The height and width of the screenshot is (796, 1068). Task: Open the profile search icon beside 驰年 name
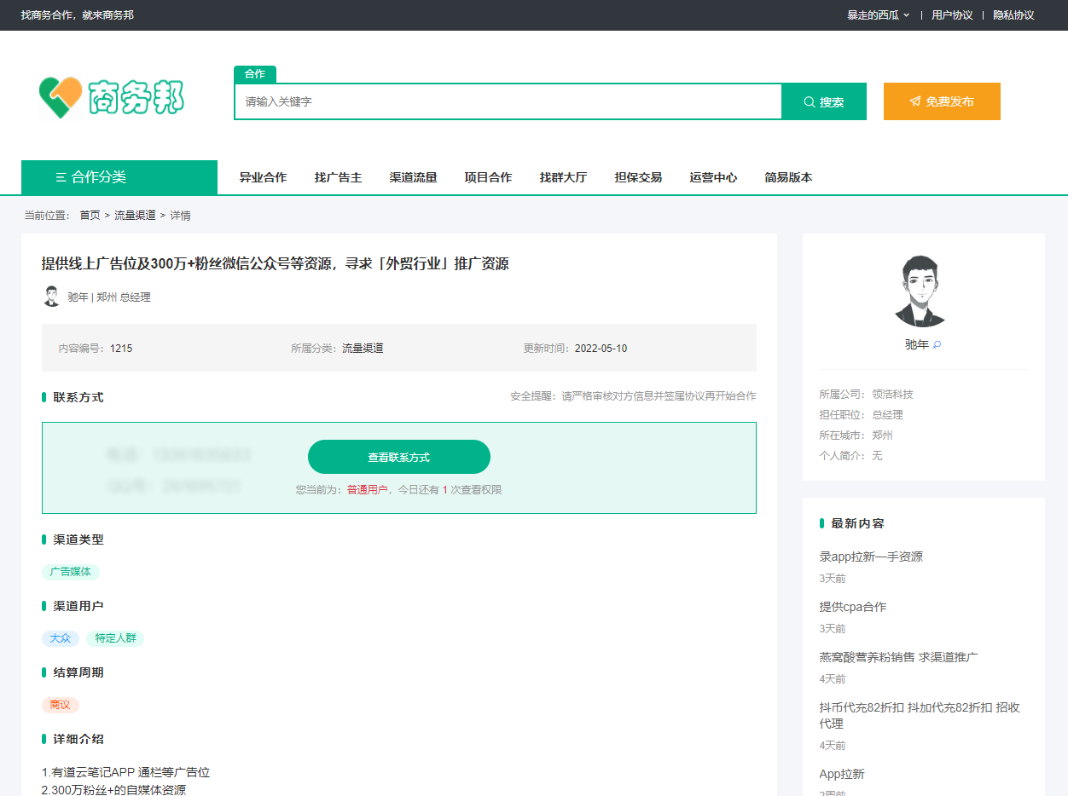pyautogui.click(x=937, y=344)
